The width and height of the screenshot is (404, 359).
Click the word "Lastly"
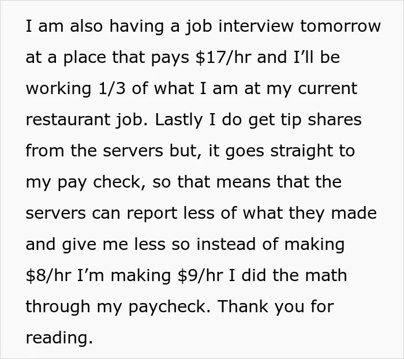(x=179, y=120)
